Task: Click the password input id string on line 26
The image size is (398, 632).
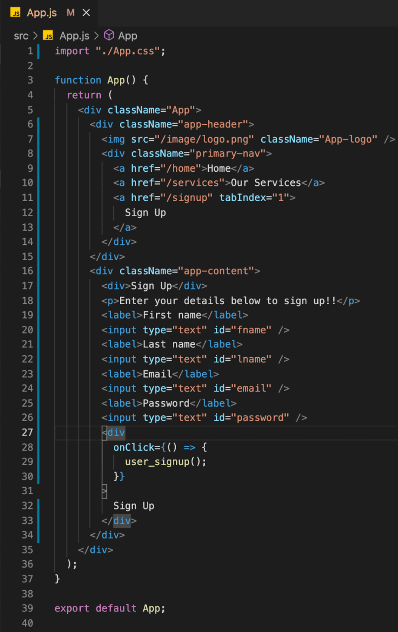Action: pos(261,418)
